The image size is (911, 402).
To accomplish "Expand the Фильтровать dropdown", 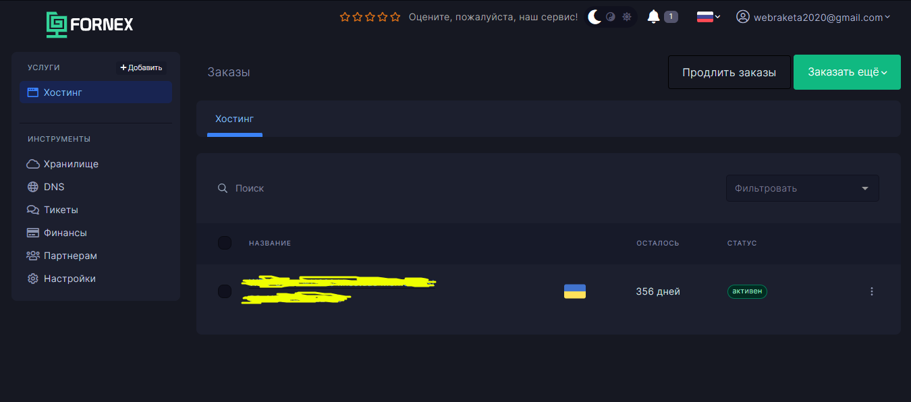I will tap(802, 188).
